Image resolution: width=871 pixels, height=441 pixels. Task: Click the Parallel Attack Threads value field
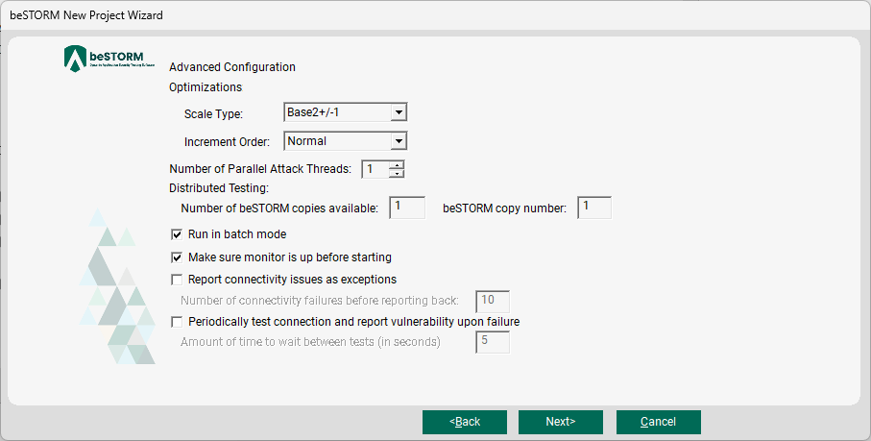coord(375,169)
